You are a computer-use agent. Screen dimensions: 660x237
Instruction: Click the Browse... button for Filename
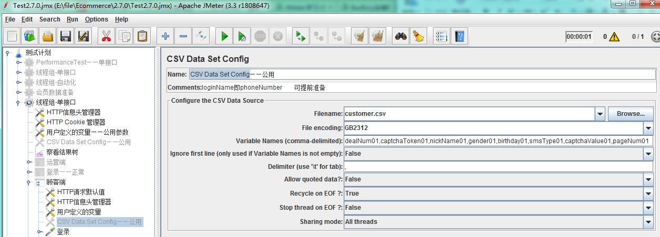(x=631, y=114)
